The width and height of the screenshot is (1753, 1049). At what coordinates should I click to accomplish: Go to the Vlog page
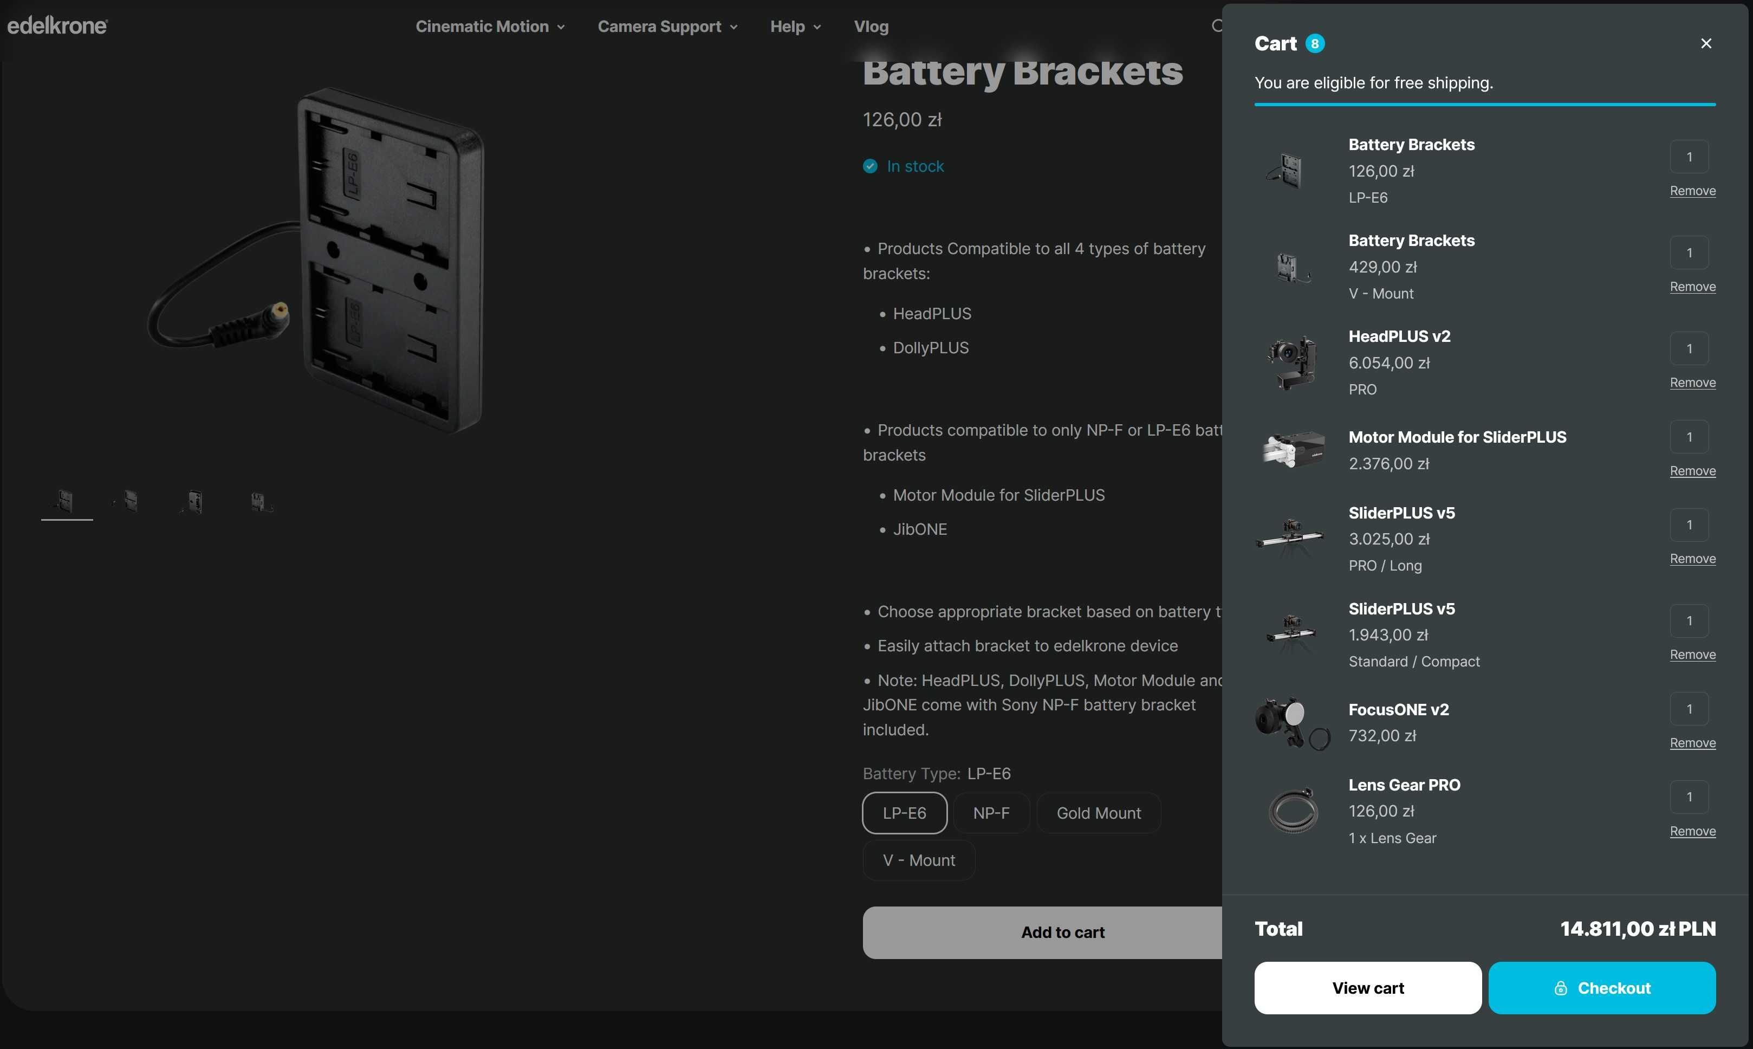click(871, 27)
